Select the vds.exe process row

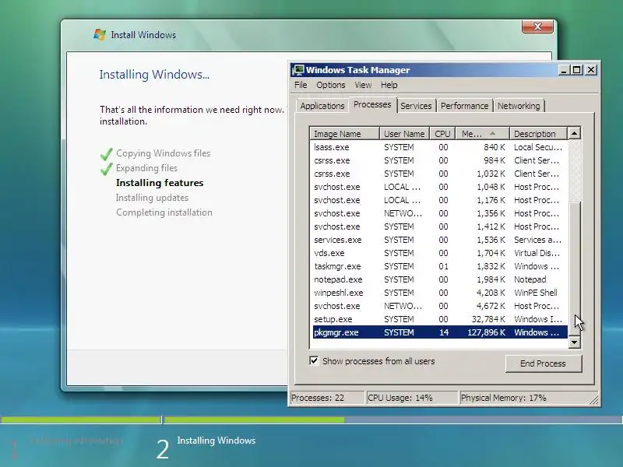point(440,253)
